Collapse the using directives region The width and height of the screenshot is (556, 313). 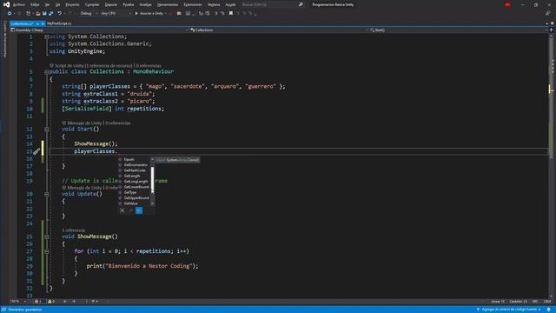(x=46, y=37)
